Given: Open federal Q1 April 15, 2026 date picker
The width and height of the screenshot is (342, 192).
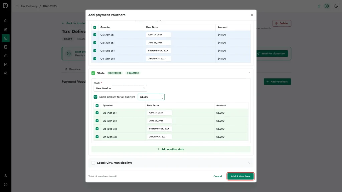Looking at the screenshot, I should tap(158, 35).
